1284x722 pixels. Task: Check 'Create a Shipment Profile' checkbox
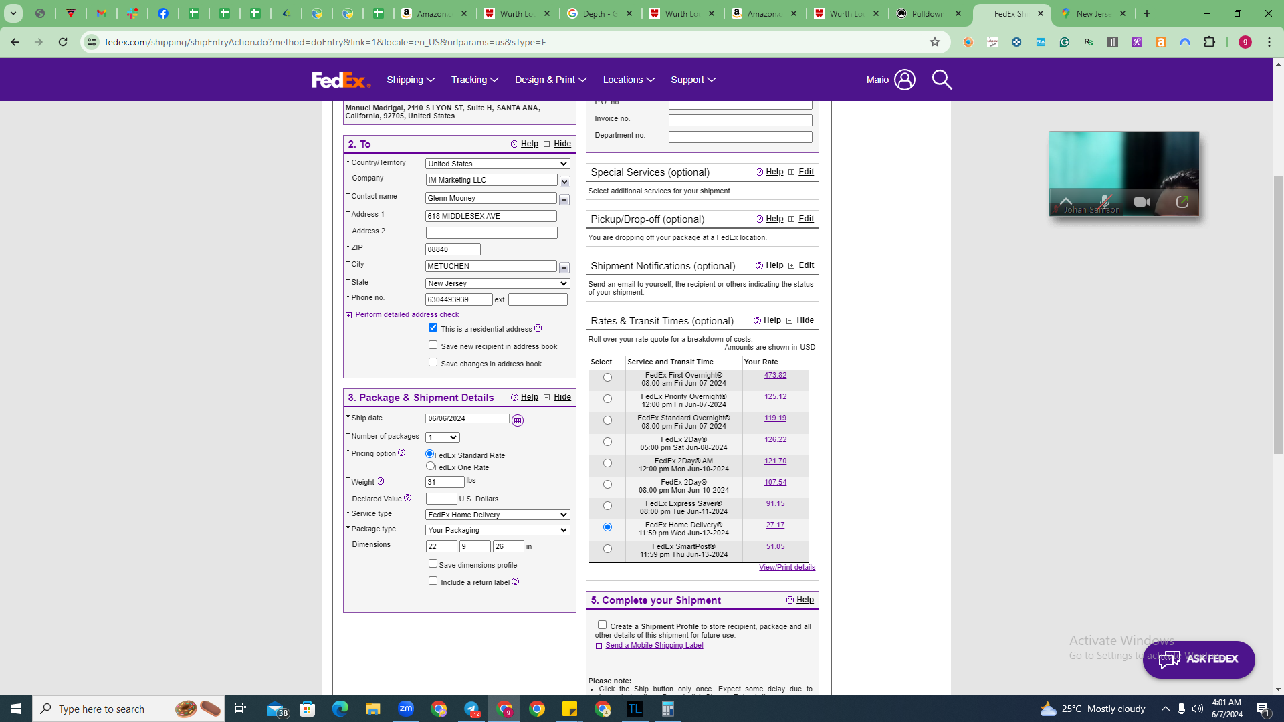(602, 625)
